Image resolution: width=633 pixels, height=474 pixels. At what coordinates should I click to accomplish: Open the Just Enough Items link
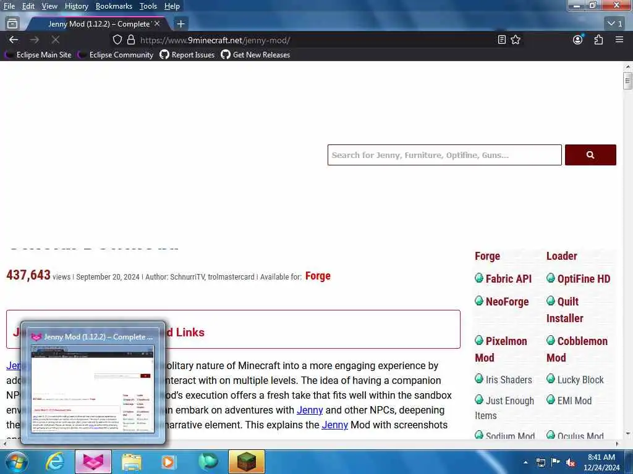tap(504, 408)
